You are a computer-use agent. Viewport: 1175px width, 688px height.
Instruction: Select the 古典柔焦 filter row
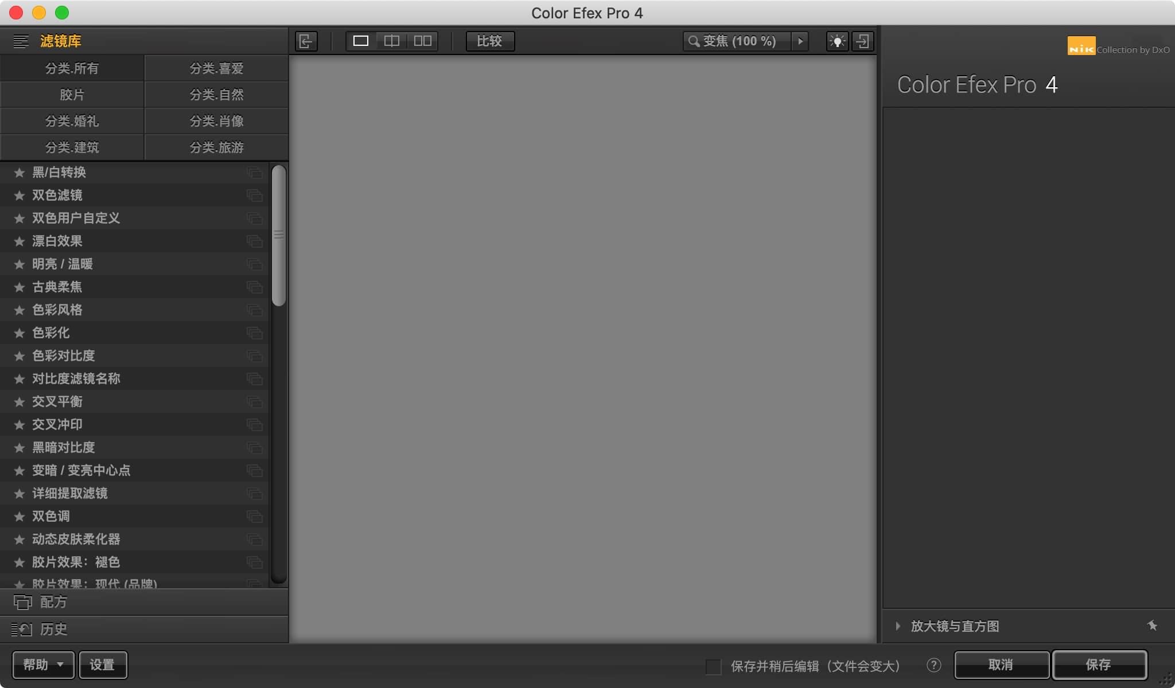[x=134, y=287]
